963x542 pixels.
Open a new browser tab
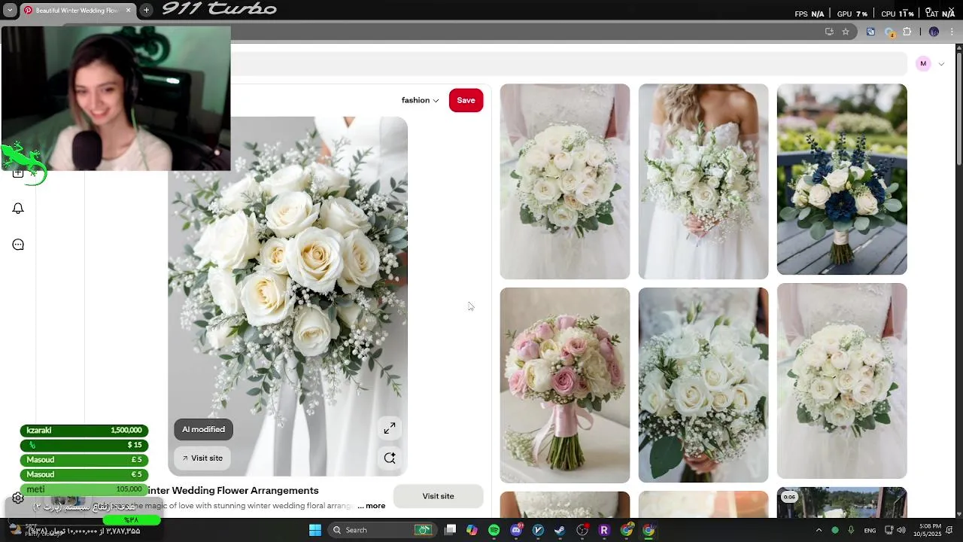146,10
